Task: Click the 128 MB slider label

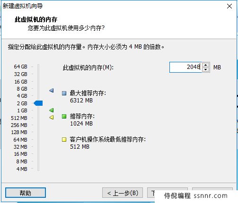Action: tap(19, 132)
